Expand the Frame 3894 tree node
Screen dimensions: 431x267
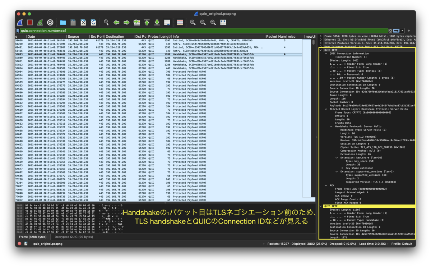click(x=321, y=36)
